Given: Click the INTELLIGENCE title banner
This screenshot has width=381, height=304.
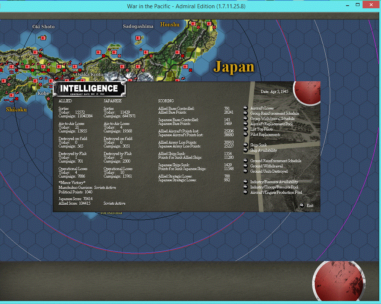Looking at the screenshot, I should (89, 89).
